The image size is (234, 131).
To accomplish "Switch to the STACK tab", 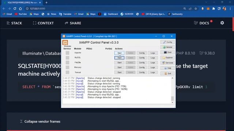I will pos(14,23).
